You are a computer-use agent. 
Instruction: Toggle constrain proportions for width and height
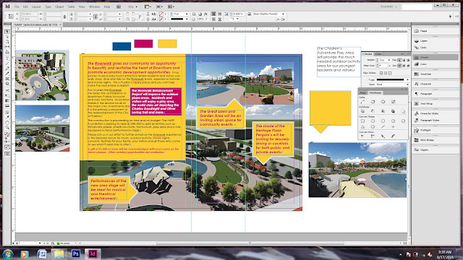point(64,17)
